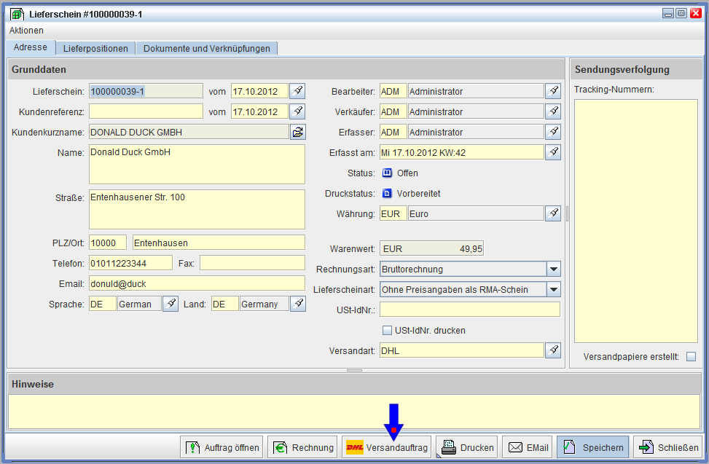Viewport: 709px width, 464px height.
Task: Click into the Kundenreferenz input field
Action: (146, 111)
